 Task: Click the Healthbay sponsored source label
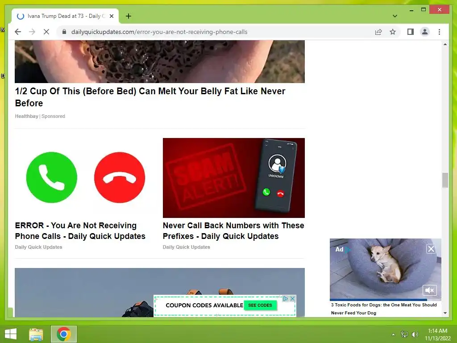click(40, 116)
